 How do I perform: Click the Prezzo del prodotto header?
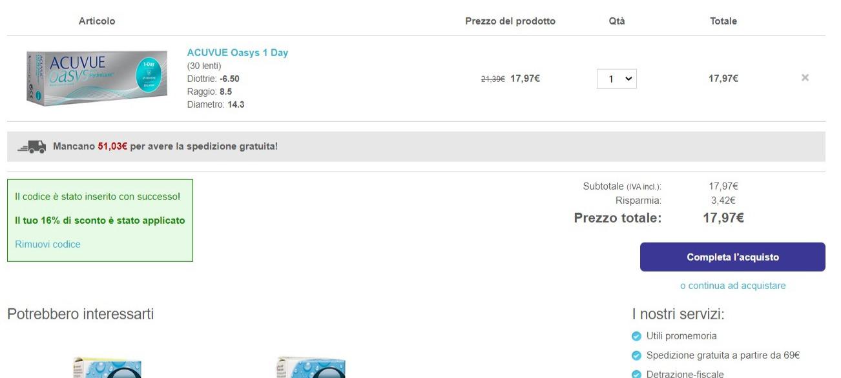click(x=510, y=21)
